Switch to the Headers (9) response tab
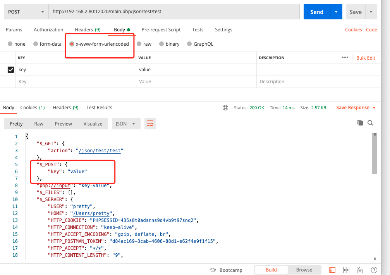This screenshot has width=390, height=275. point(65,108)
